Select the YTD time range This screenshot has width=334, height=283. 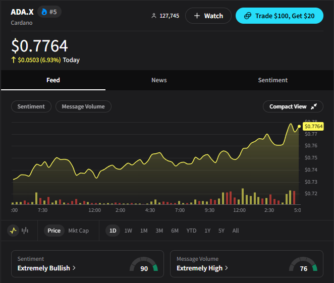191,231
